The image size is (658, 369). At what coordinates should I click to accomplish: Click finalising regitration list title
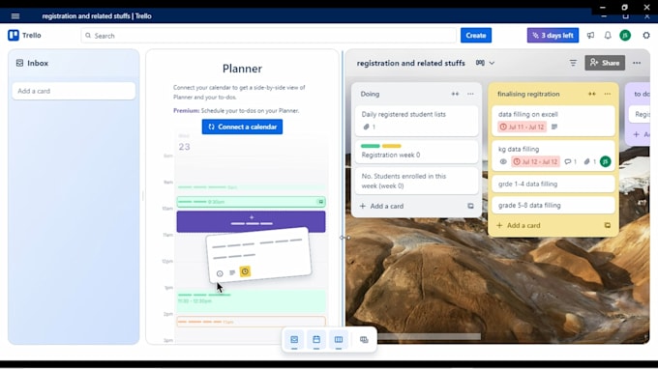click(x=528, y=94)
